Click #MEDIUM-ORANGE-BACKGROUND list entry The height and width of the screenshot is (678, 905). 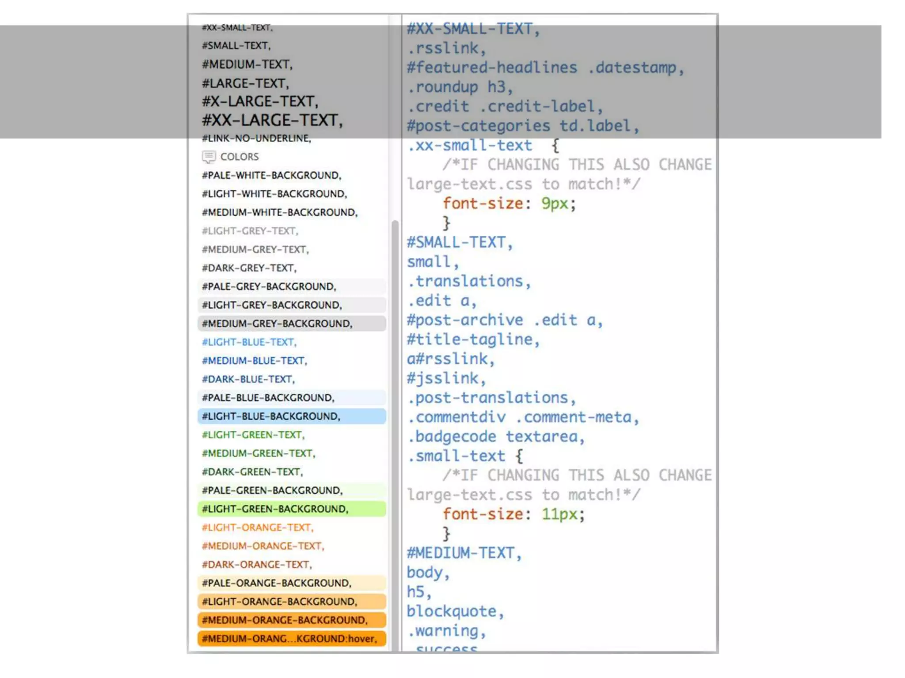point(285,620)
